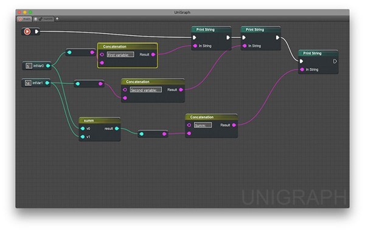Select the first Print String node header
The height and width of the screenshot is (231, 365).
pyautogui.click(x=211, y=30)
